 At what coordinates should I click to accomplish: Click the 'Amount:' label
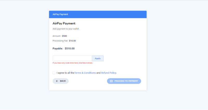coord(57,36)
